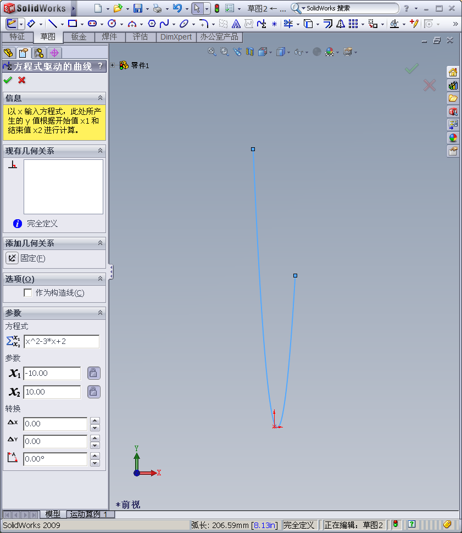Switch to the 评估 tab

(x=141, y=37)
